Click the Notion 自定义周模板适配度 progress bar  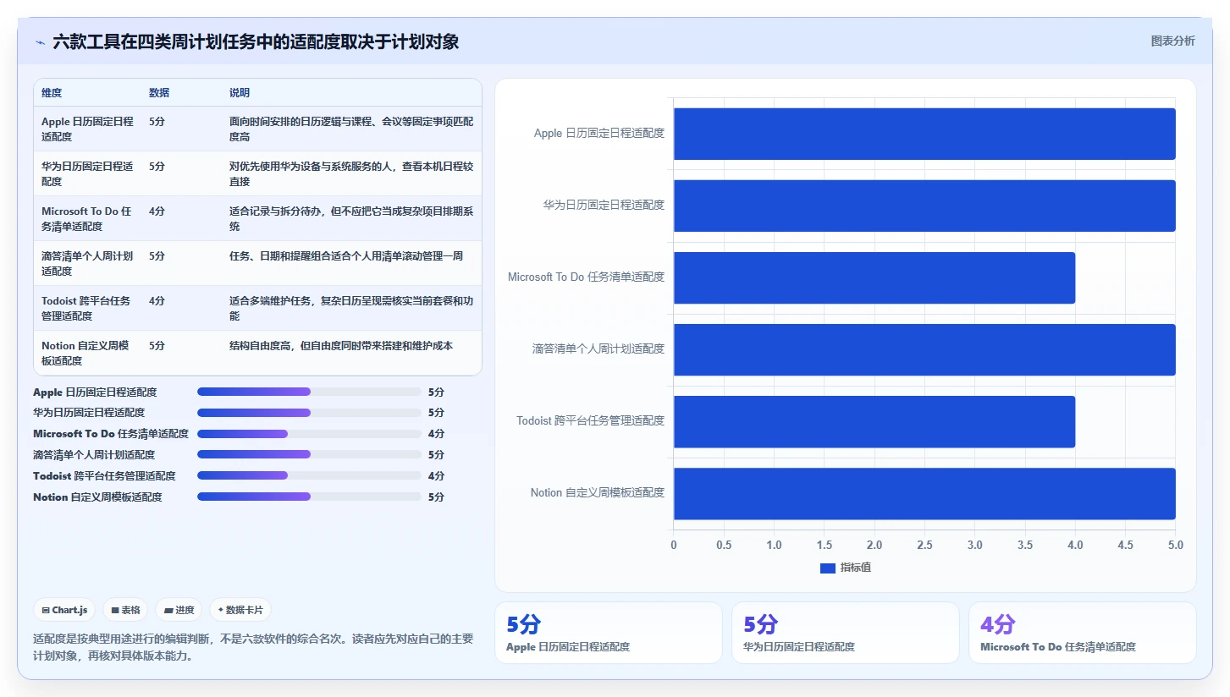(309, 497)
